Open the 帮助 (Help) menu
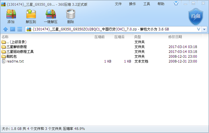 point(161,4)
